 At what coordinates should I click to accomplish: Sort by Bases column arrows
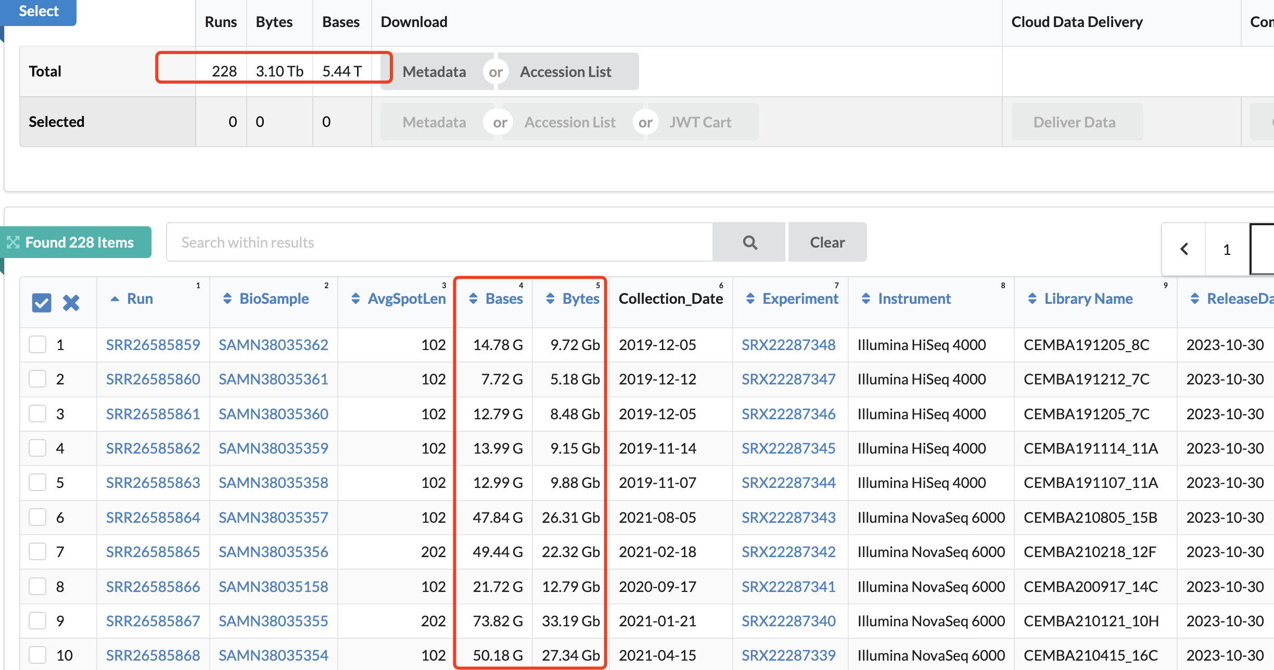click(x=473, y=299)
